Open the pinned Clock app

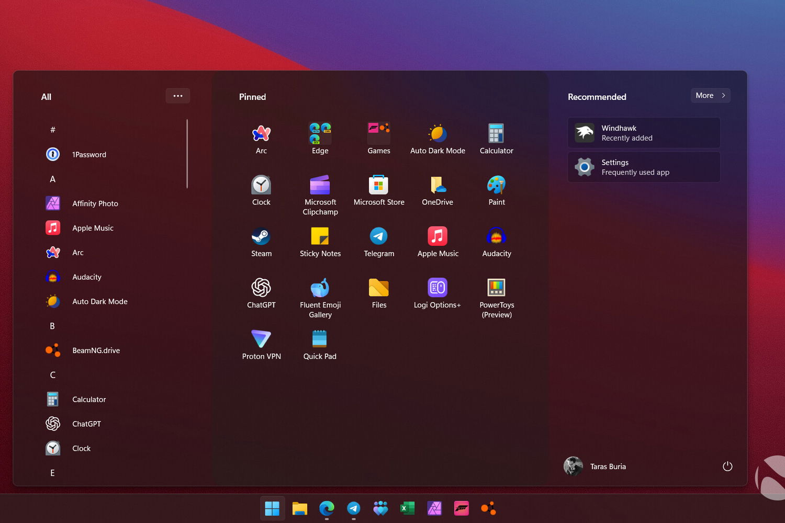click(x=261, y=190)
